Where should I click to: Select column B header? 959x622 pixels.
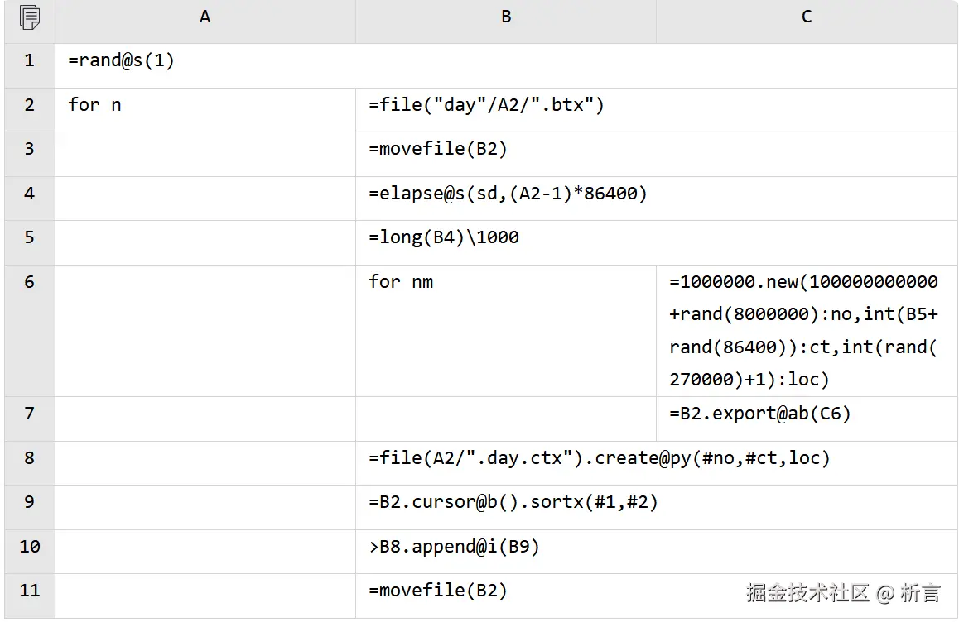(x=506, y=17)
